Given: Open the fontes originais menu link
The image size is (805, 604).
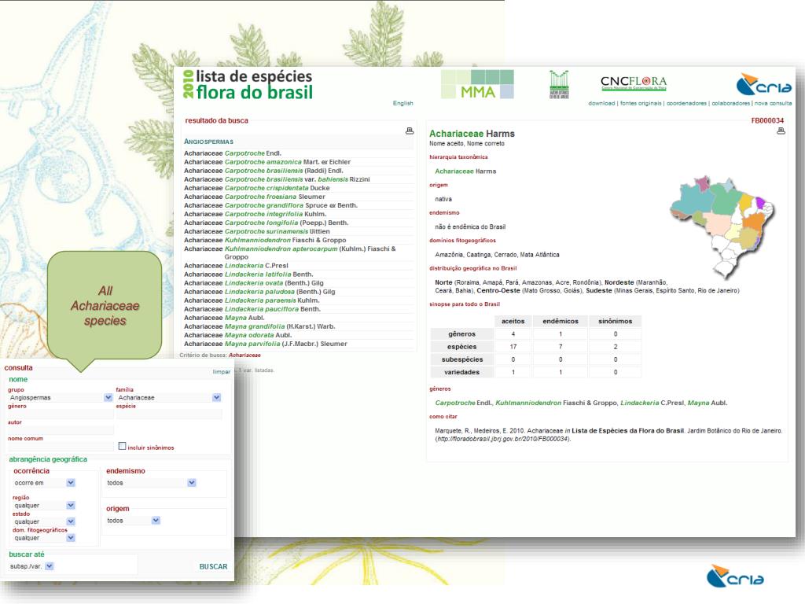Looking at the screenshot, I should tap(641, 103).
